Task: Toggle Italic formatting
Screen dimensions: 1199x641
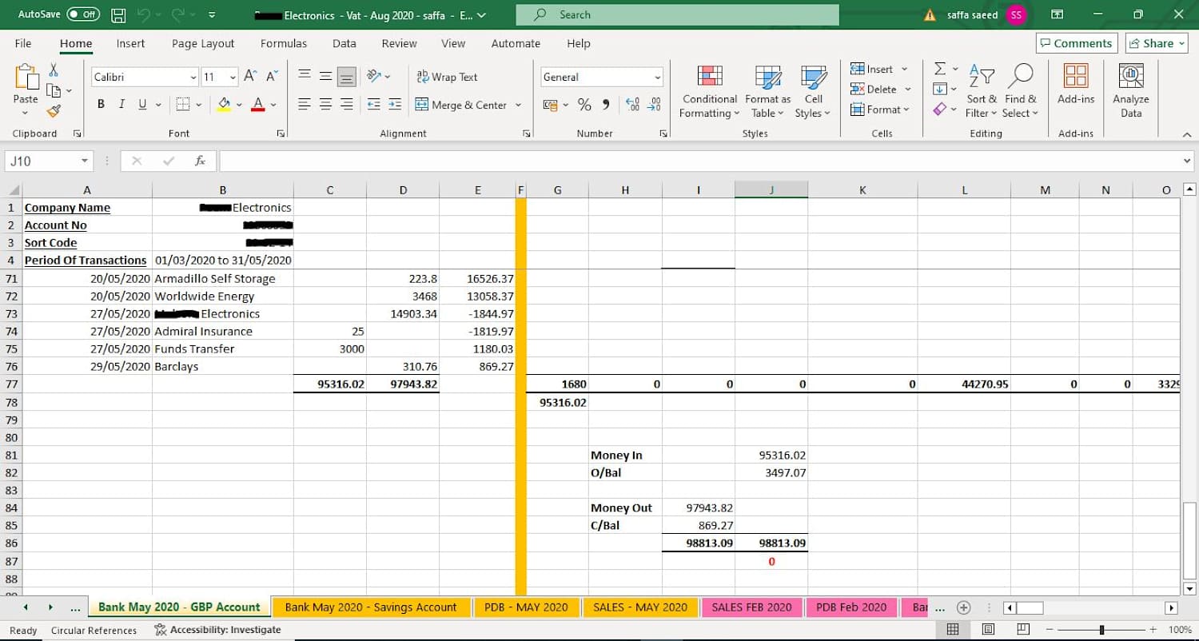Action: click(121, 105)
